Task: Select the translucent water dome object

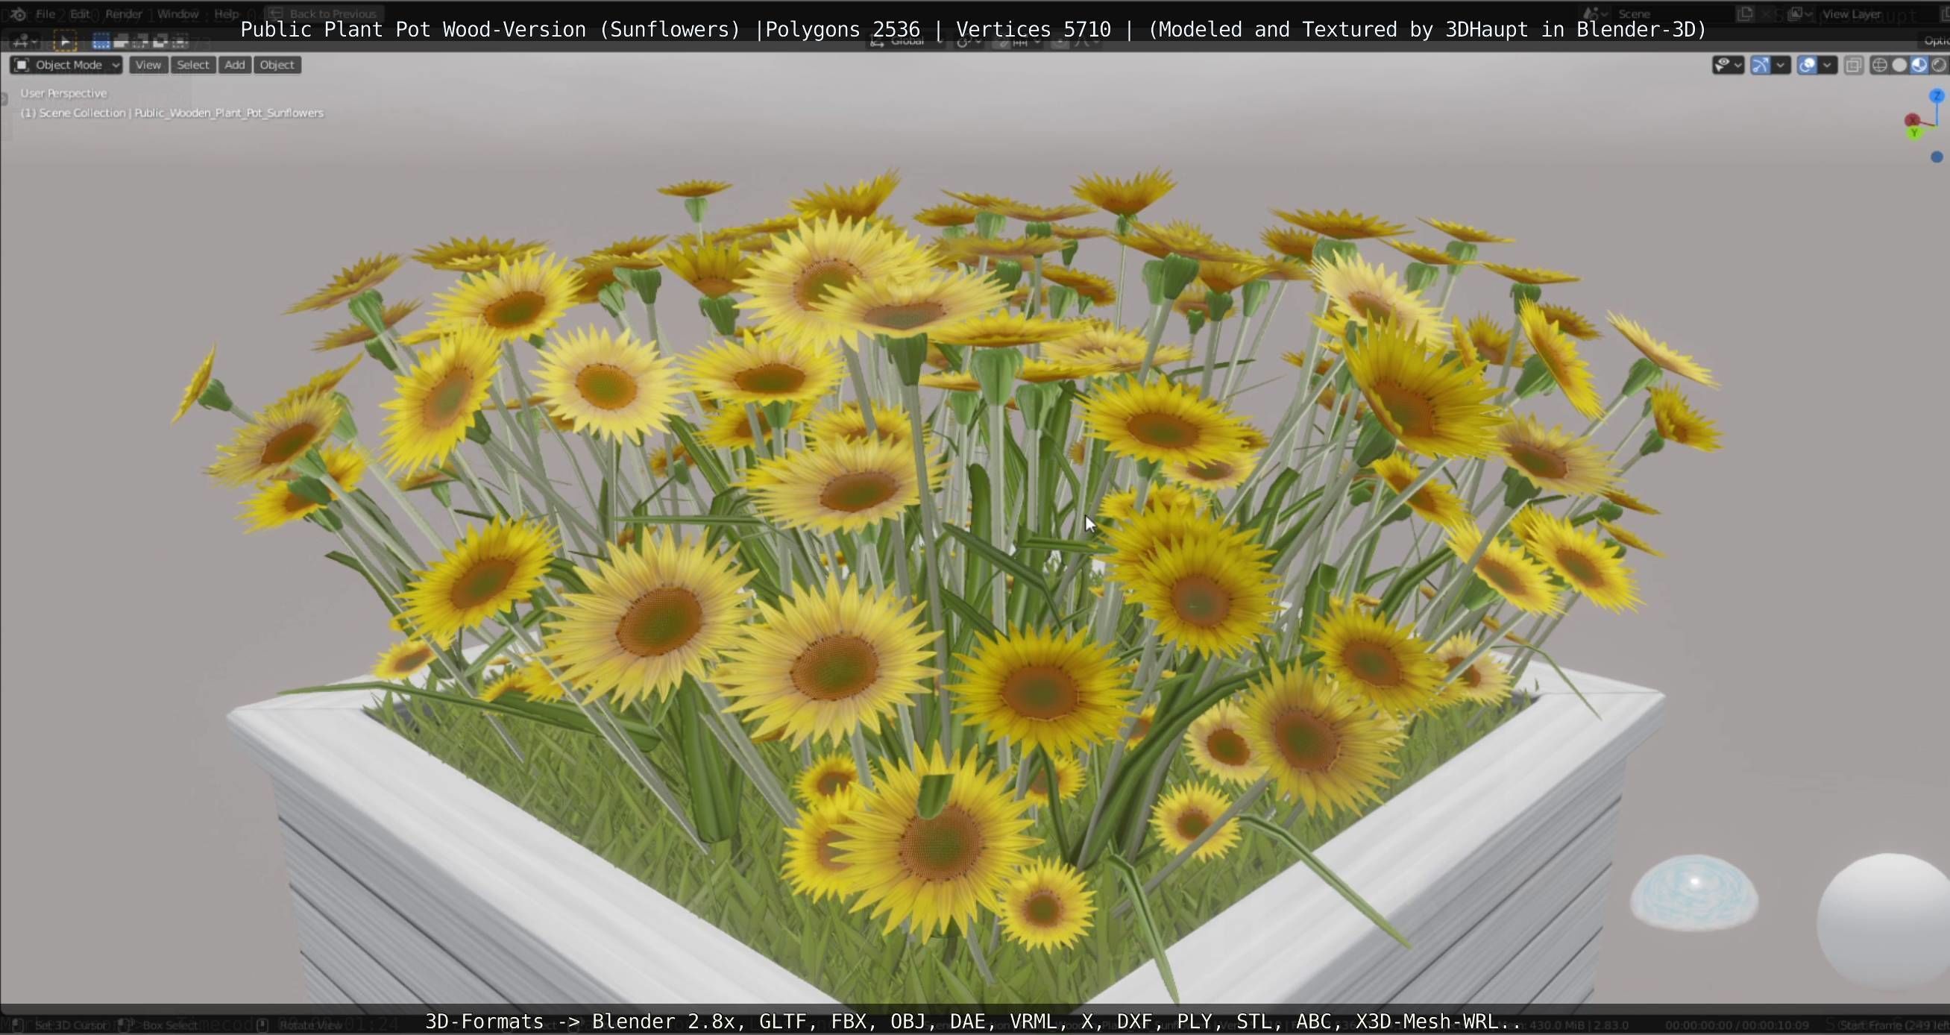Action: click(1693, 893)
